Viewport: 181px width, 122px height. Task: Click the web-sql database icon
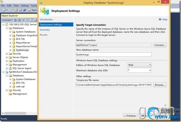coord(14,87)
